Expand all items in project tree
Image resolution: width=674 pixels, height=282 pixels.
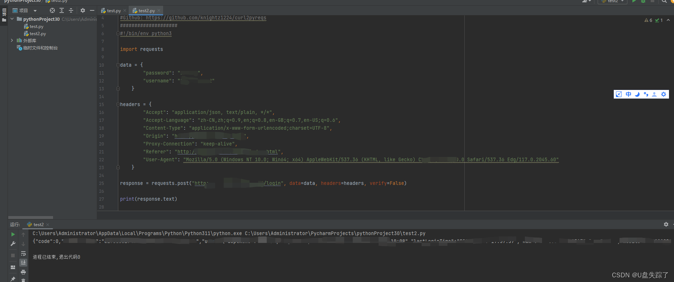tap(62, 10)
